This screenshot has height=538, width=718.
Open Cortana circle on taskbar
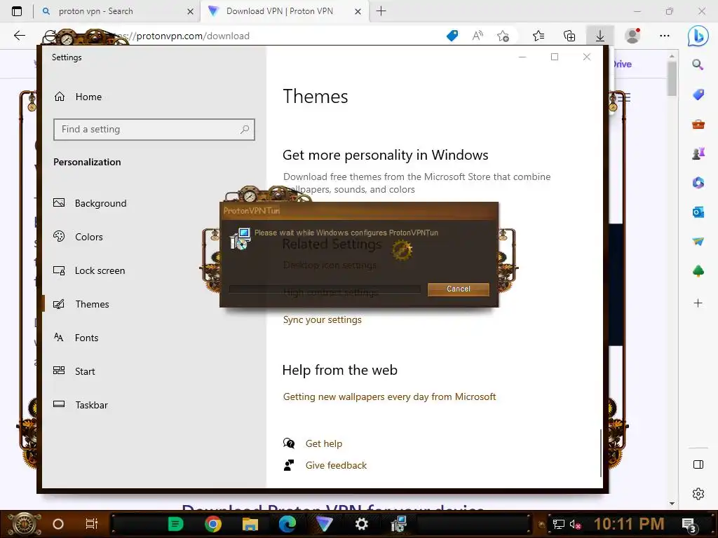click(x=57, y=524)
